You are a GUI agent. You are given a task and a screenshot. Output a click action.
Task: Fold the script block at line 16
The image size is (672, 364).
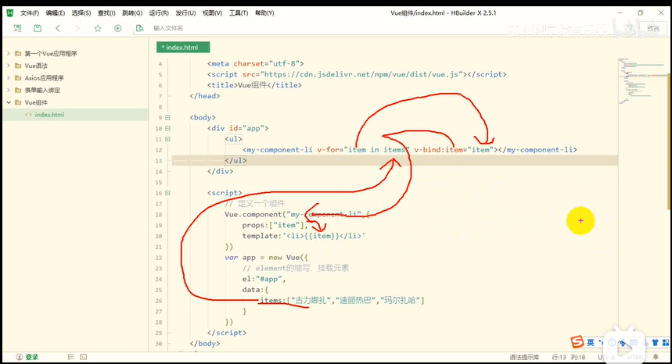click(x=167, y=193)
